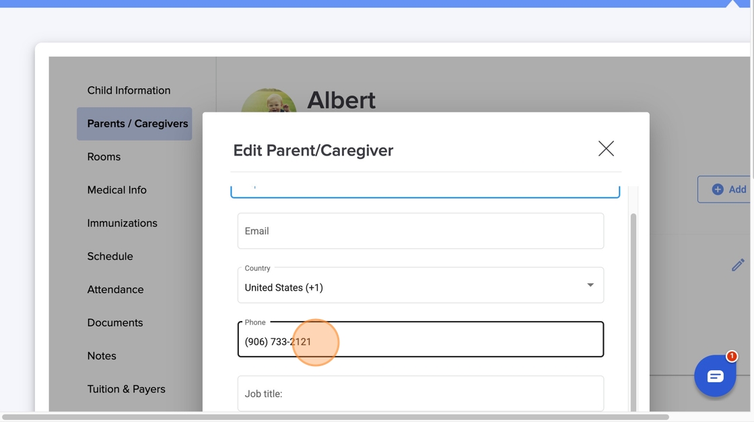View the Immunizations section
Screen dimensions: 754x422
122,223
